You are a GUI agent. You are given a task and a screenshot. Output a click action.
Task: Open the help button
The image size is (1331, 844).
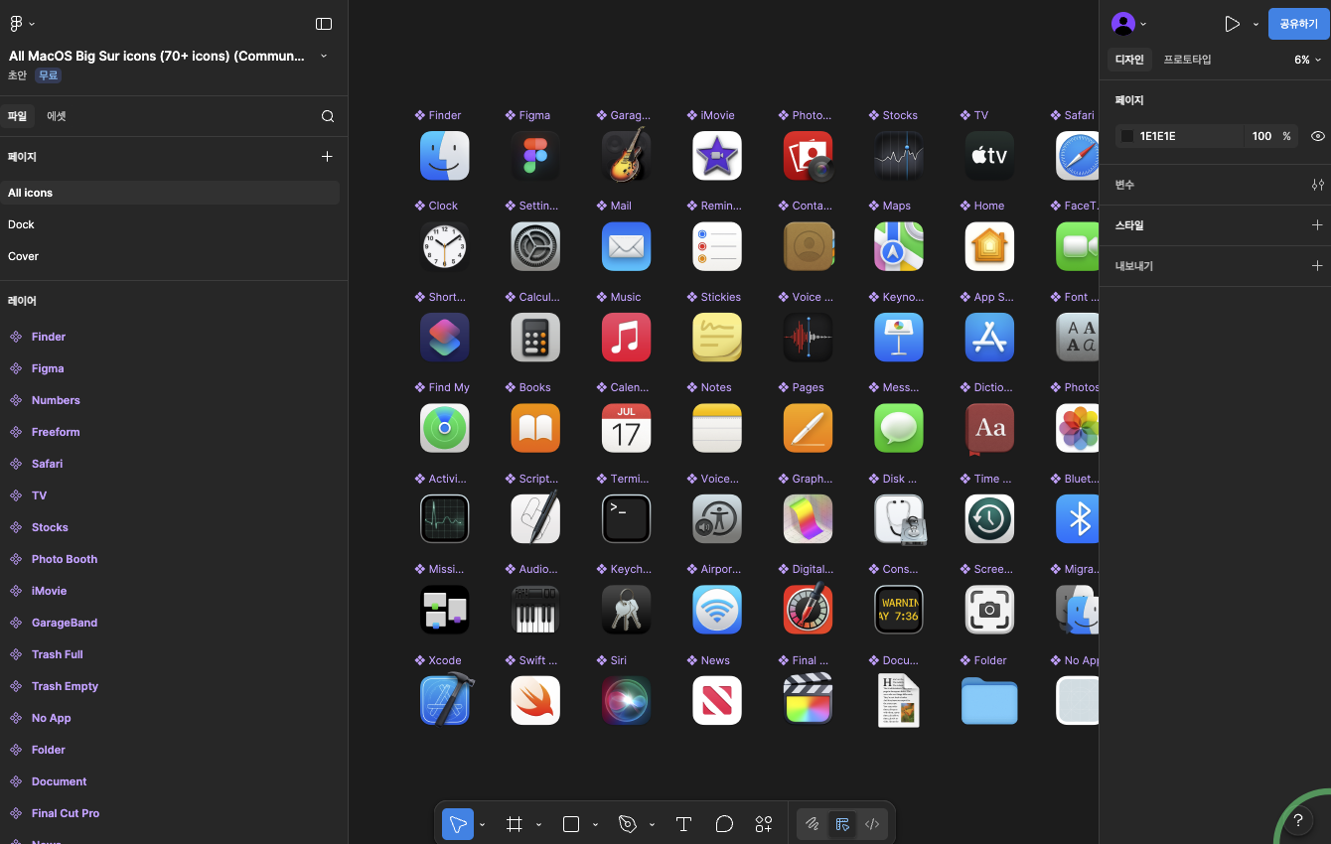point(1297,821)
